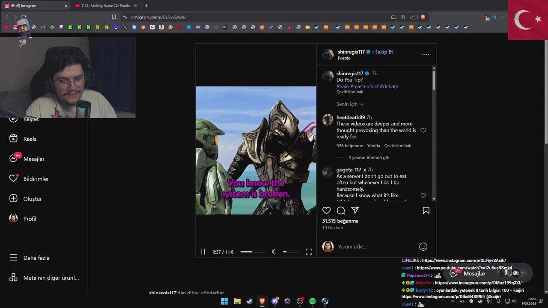Open the Twitch bookmark in the bookmarks bar
Screen dimensions: 548x308
pos(61,27)
